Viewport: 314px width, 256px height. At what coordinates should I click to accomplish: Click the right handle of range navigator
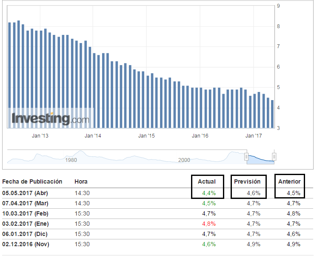274,157
